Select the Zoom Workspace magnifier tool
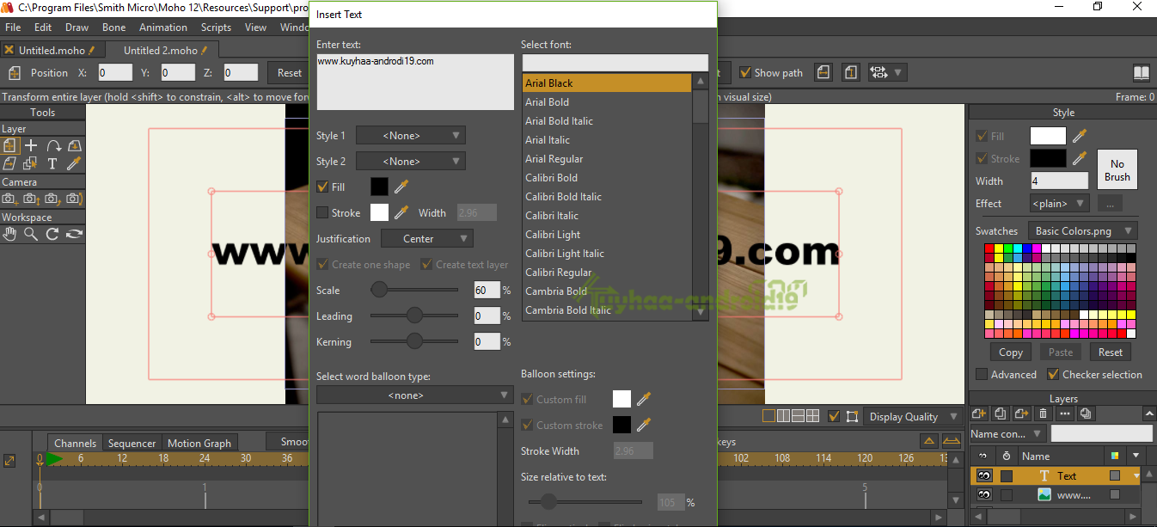The image size is (1157, 527). [31, 234]
